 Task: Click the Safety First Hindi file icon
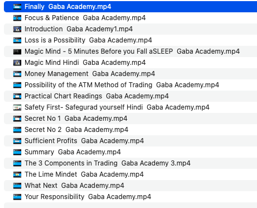(x=17, y=107)
